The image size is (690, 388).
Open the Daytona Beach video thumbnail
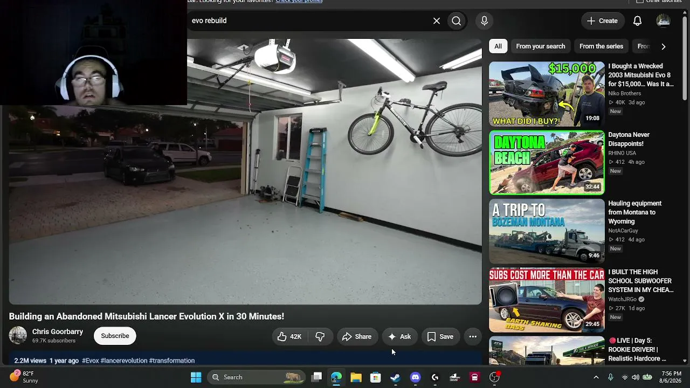547,162
